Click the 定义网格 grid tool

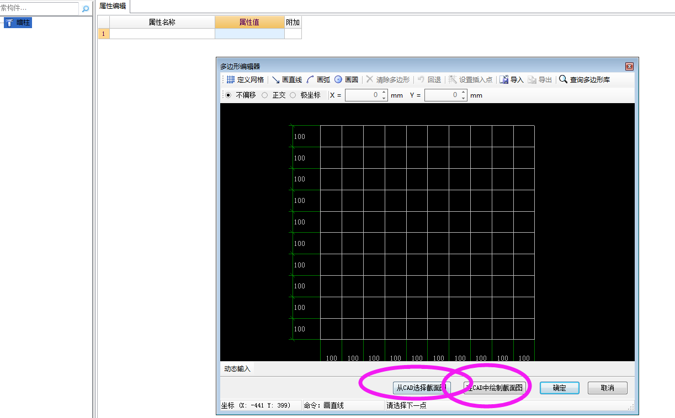coord(245,80)
